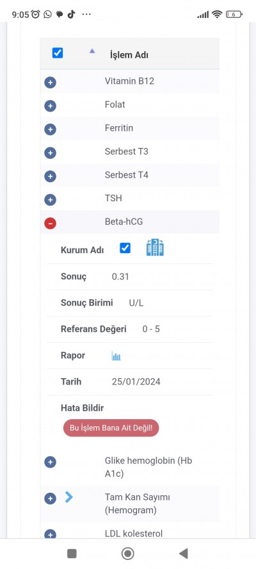
Task: Tap the Android home circle button
Action: 127,554
